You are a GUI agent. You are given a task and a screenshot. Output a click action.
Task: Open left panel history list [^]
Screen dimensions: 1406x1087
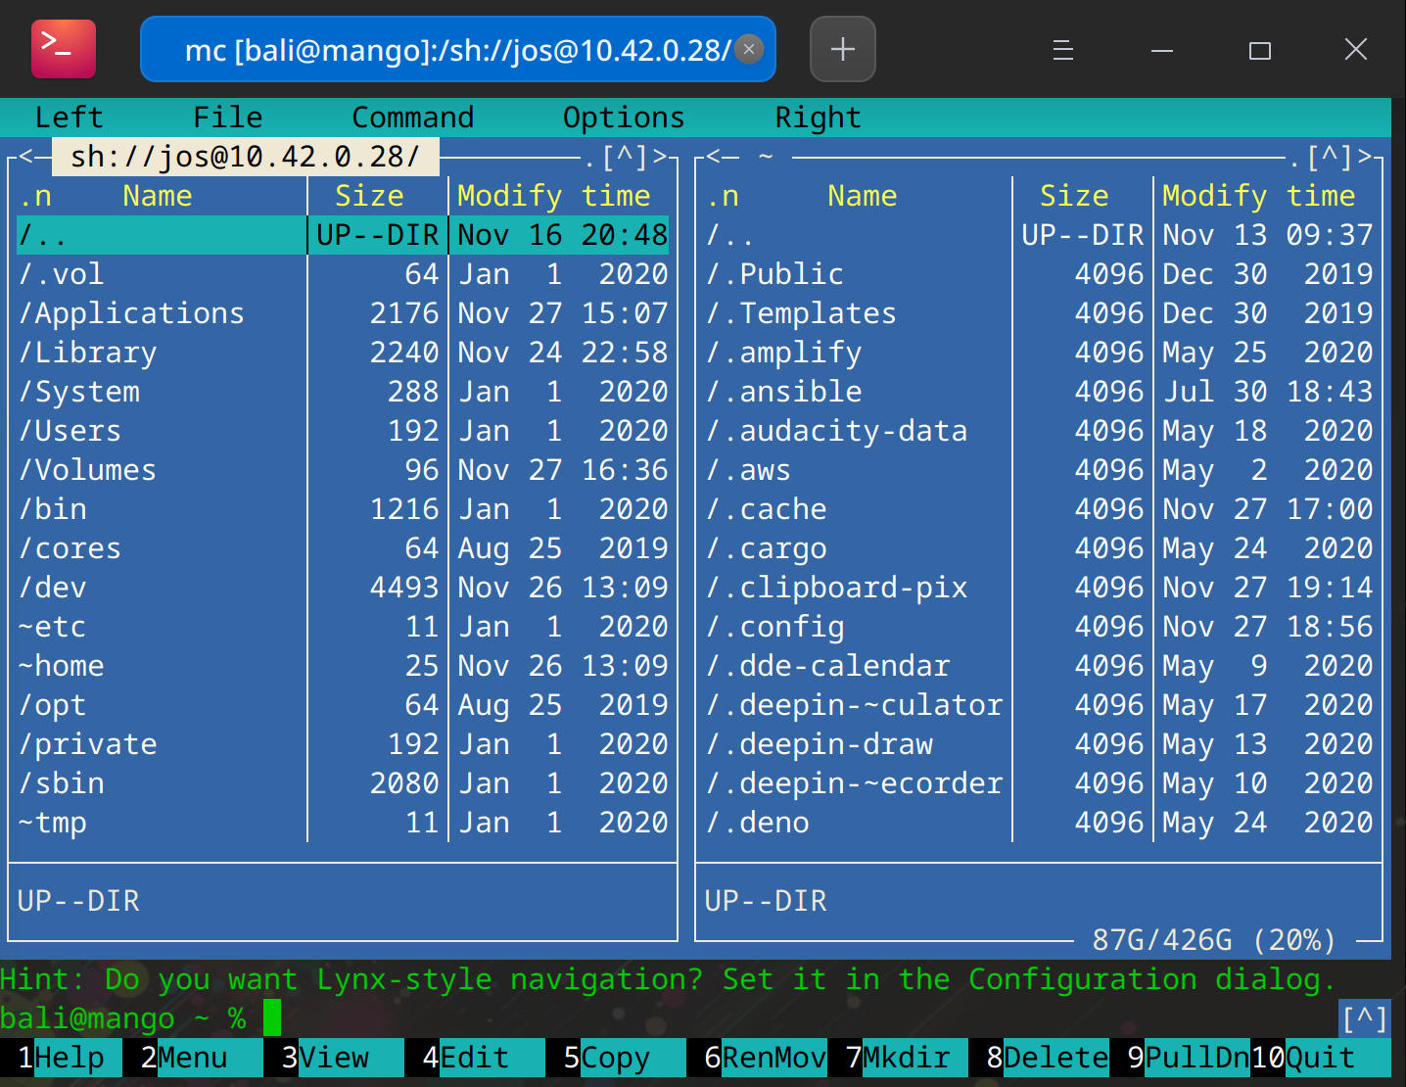[625, 157]
